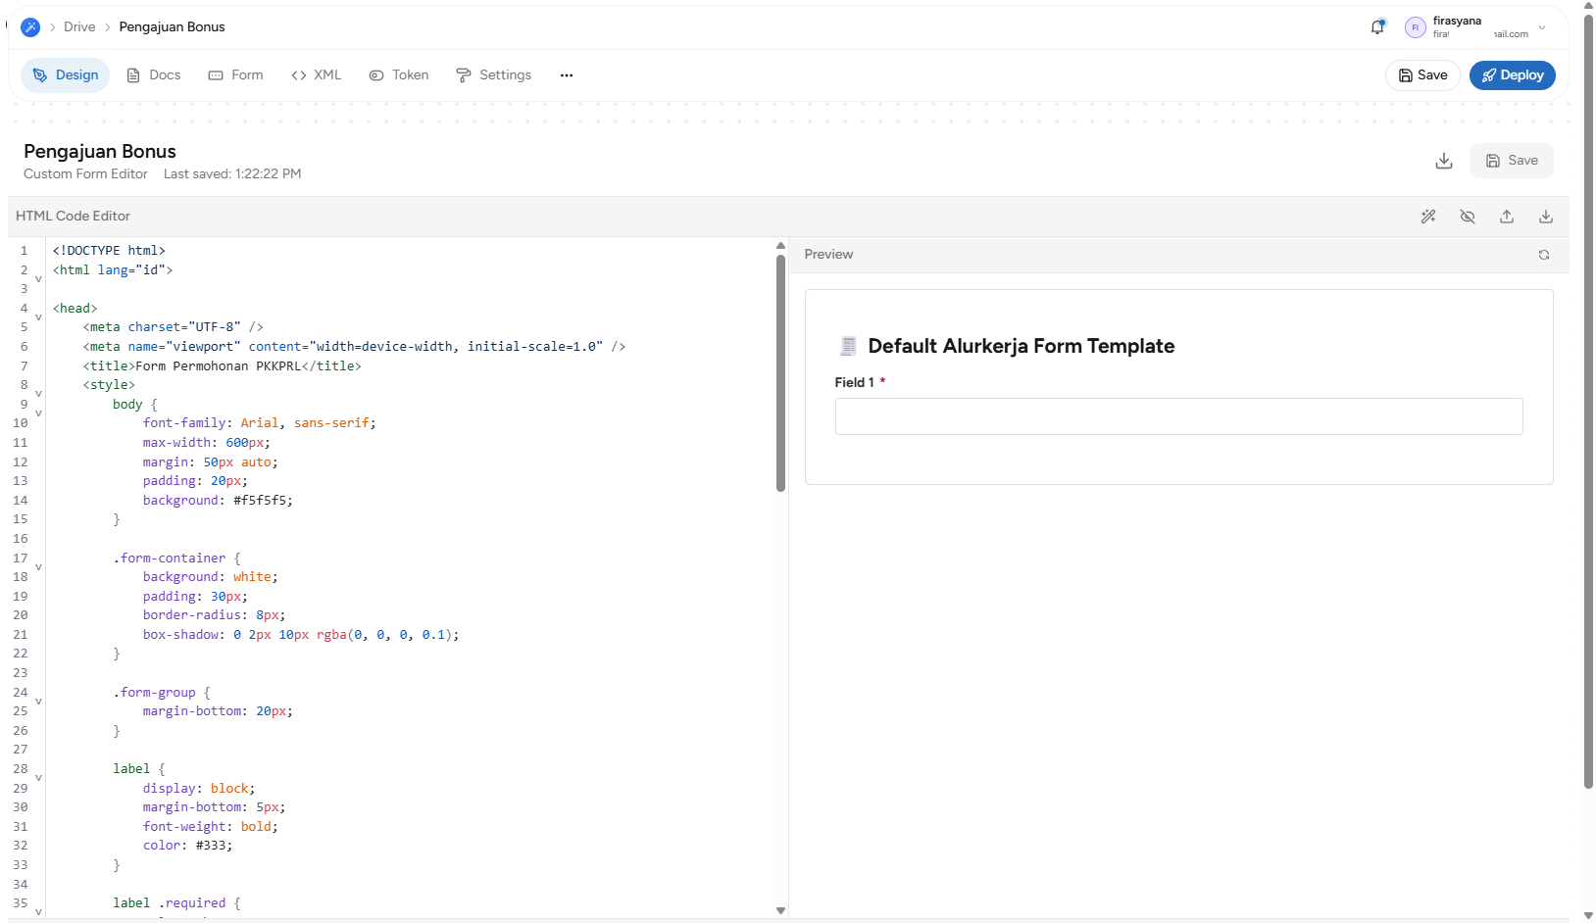
Task: Switch to the Design tab
Action: pos(65,75)
